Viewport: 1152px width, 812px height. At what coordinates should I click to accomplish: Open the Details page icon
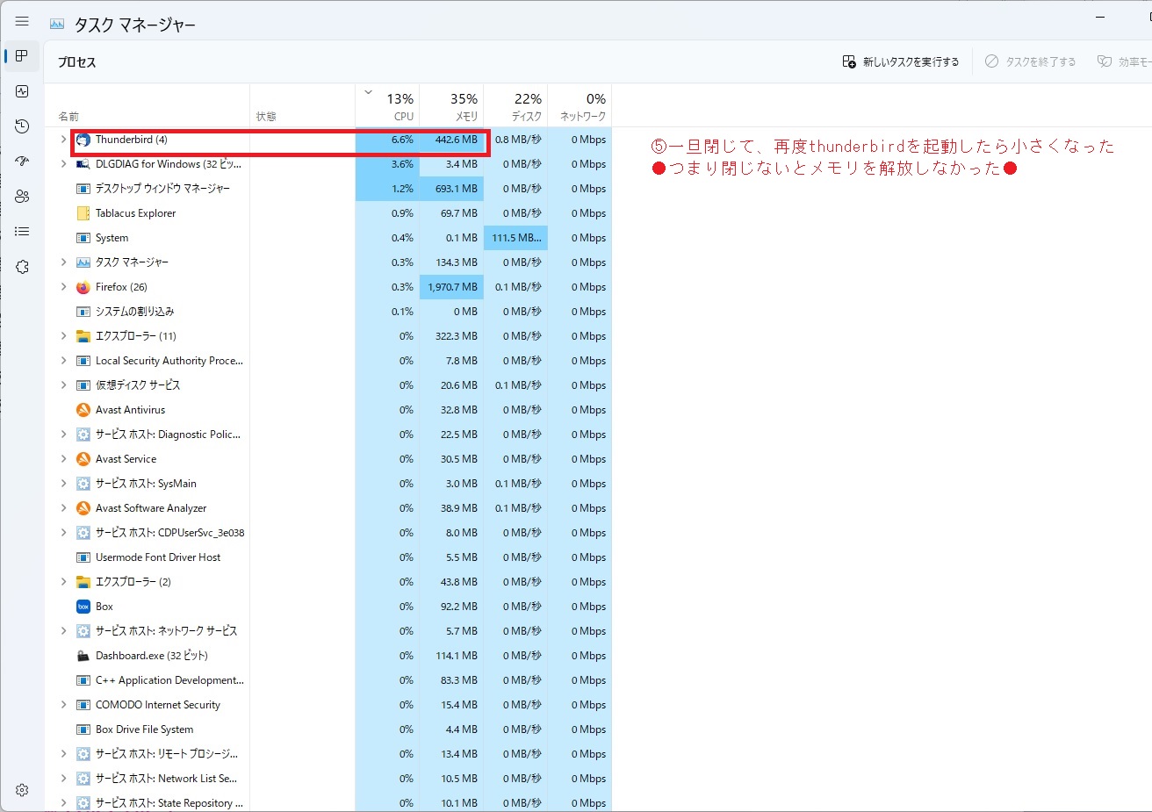22,232
